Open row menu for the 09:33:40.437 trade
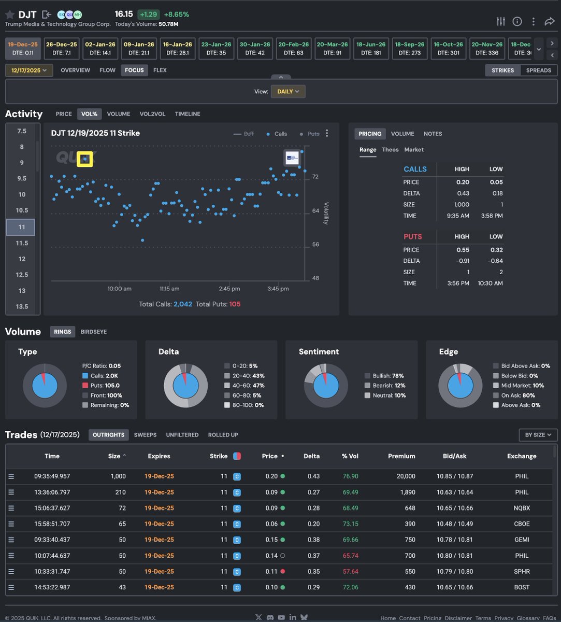The height and width of the screenshot is (622, 561). coord(11,540)
